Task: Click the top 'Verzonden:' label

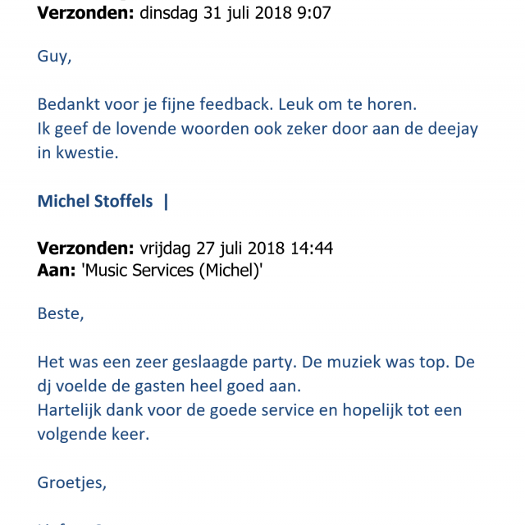Action: (85, 13)
